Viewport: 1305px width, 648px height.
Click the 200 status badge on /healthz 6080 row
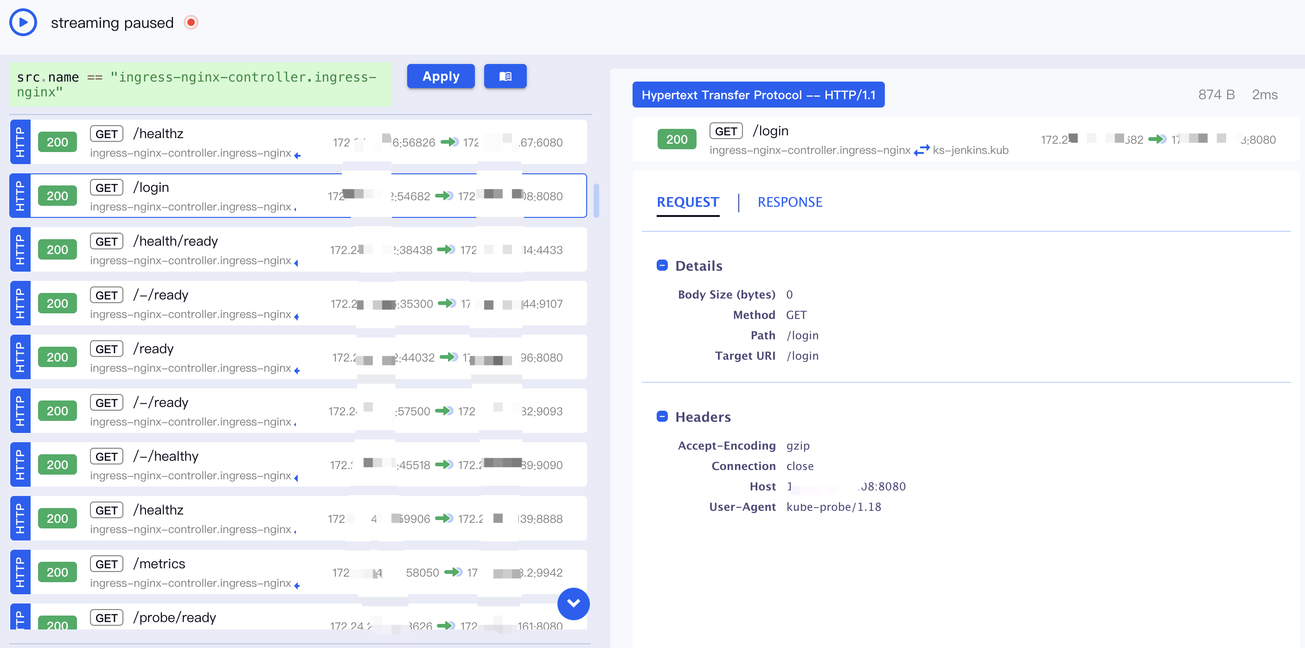tap(57, 142)
